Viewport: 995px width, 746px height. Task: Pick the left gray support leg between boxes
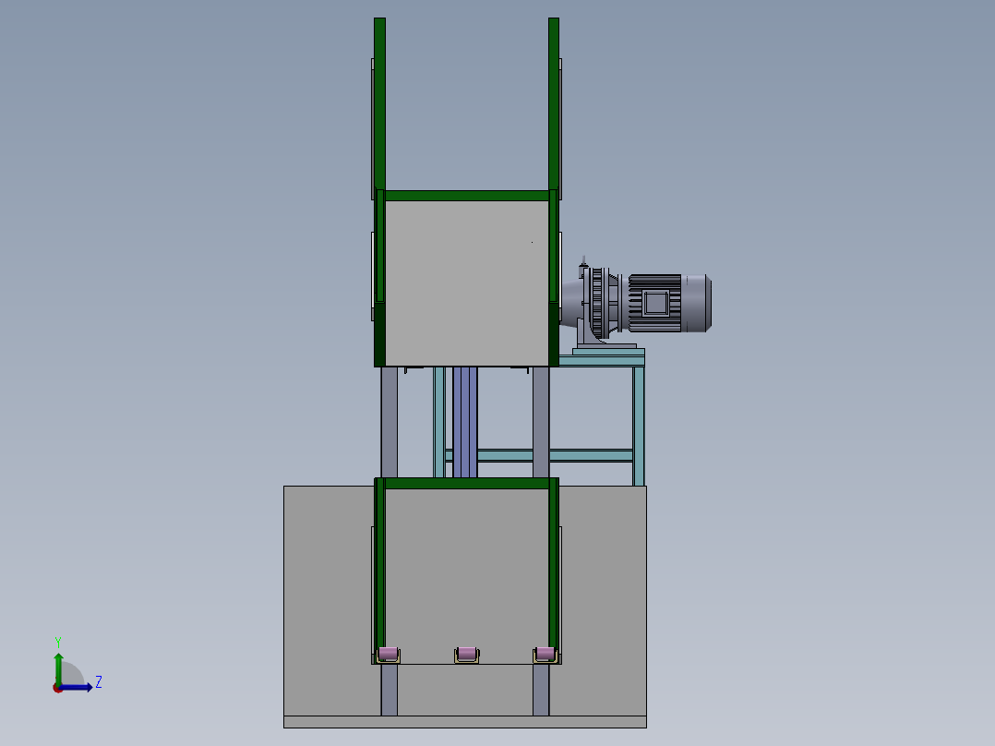pyautogui.click(x=389, y=422)
